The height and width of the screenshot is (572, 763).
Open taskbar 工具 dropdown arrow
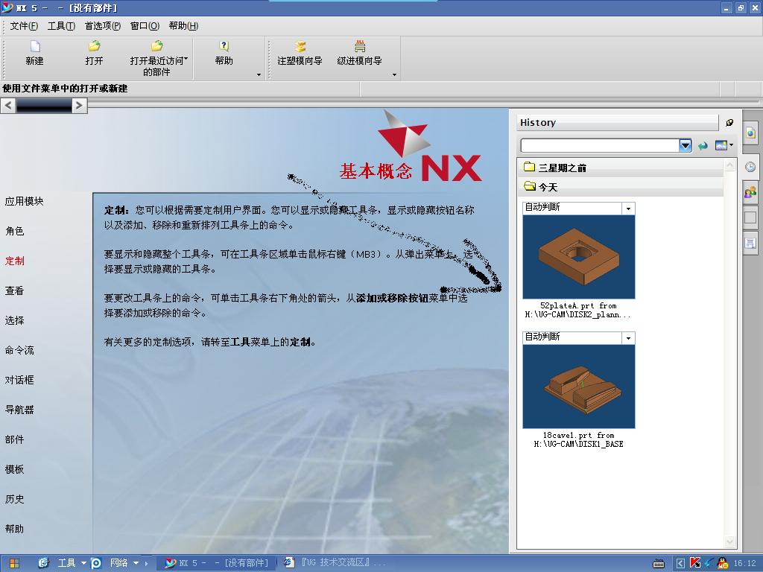83,563
